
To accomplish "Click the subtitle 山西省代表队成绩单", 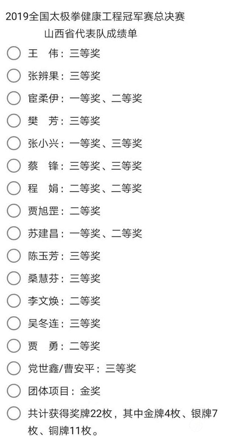I will [x=91, y=34].
